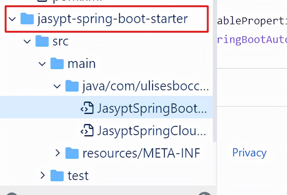This screenshot has height=195, width=287.
Task: Click the main folder icon
Action: [57, 64]
